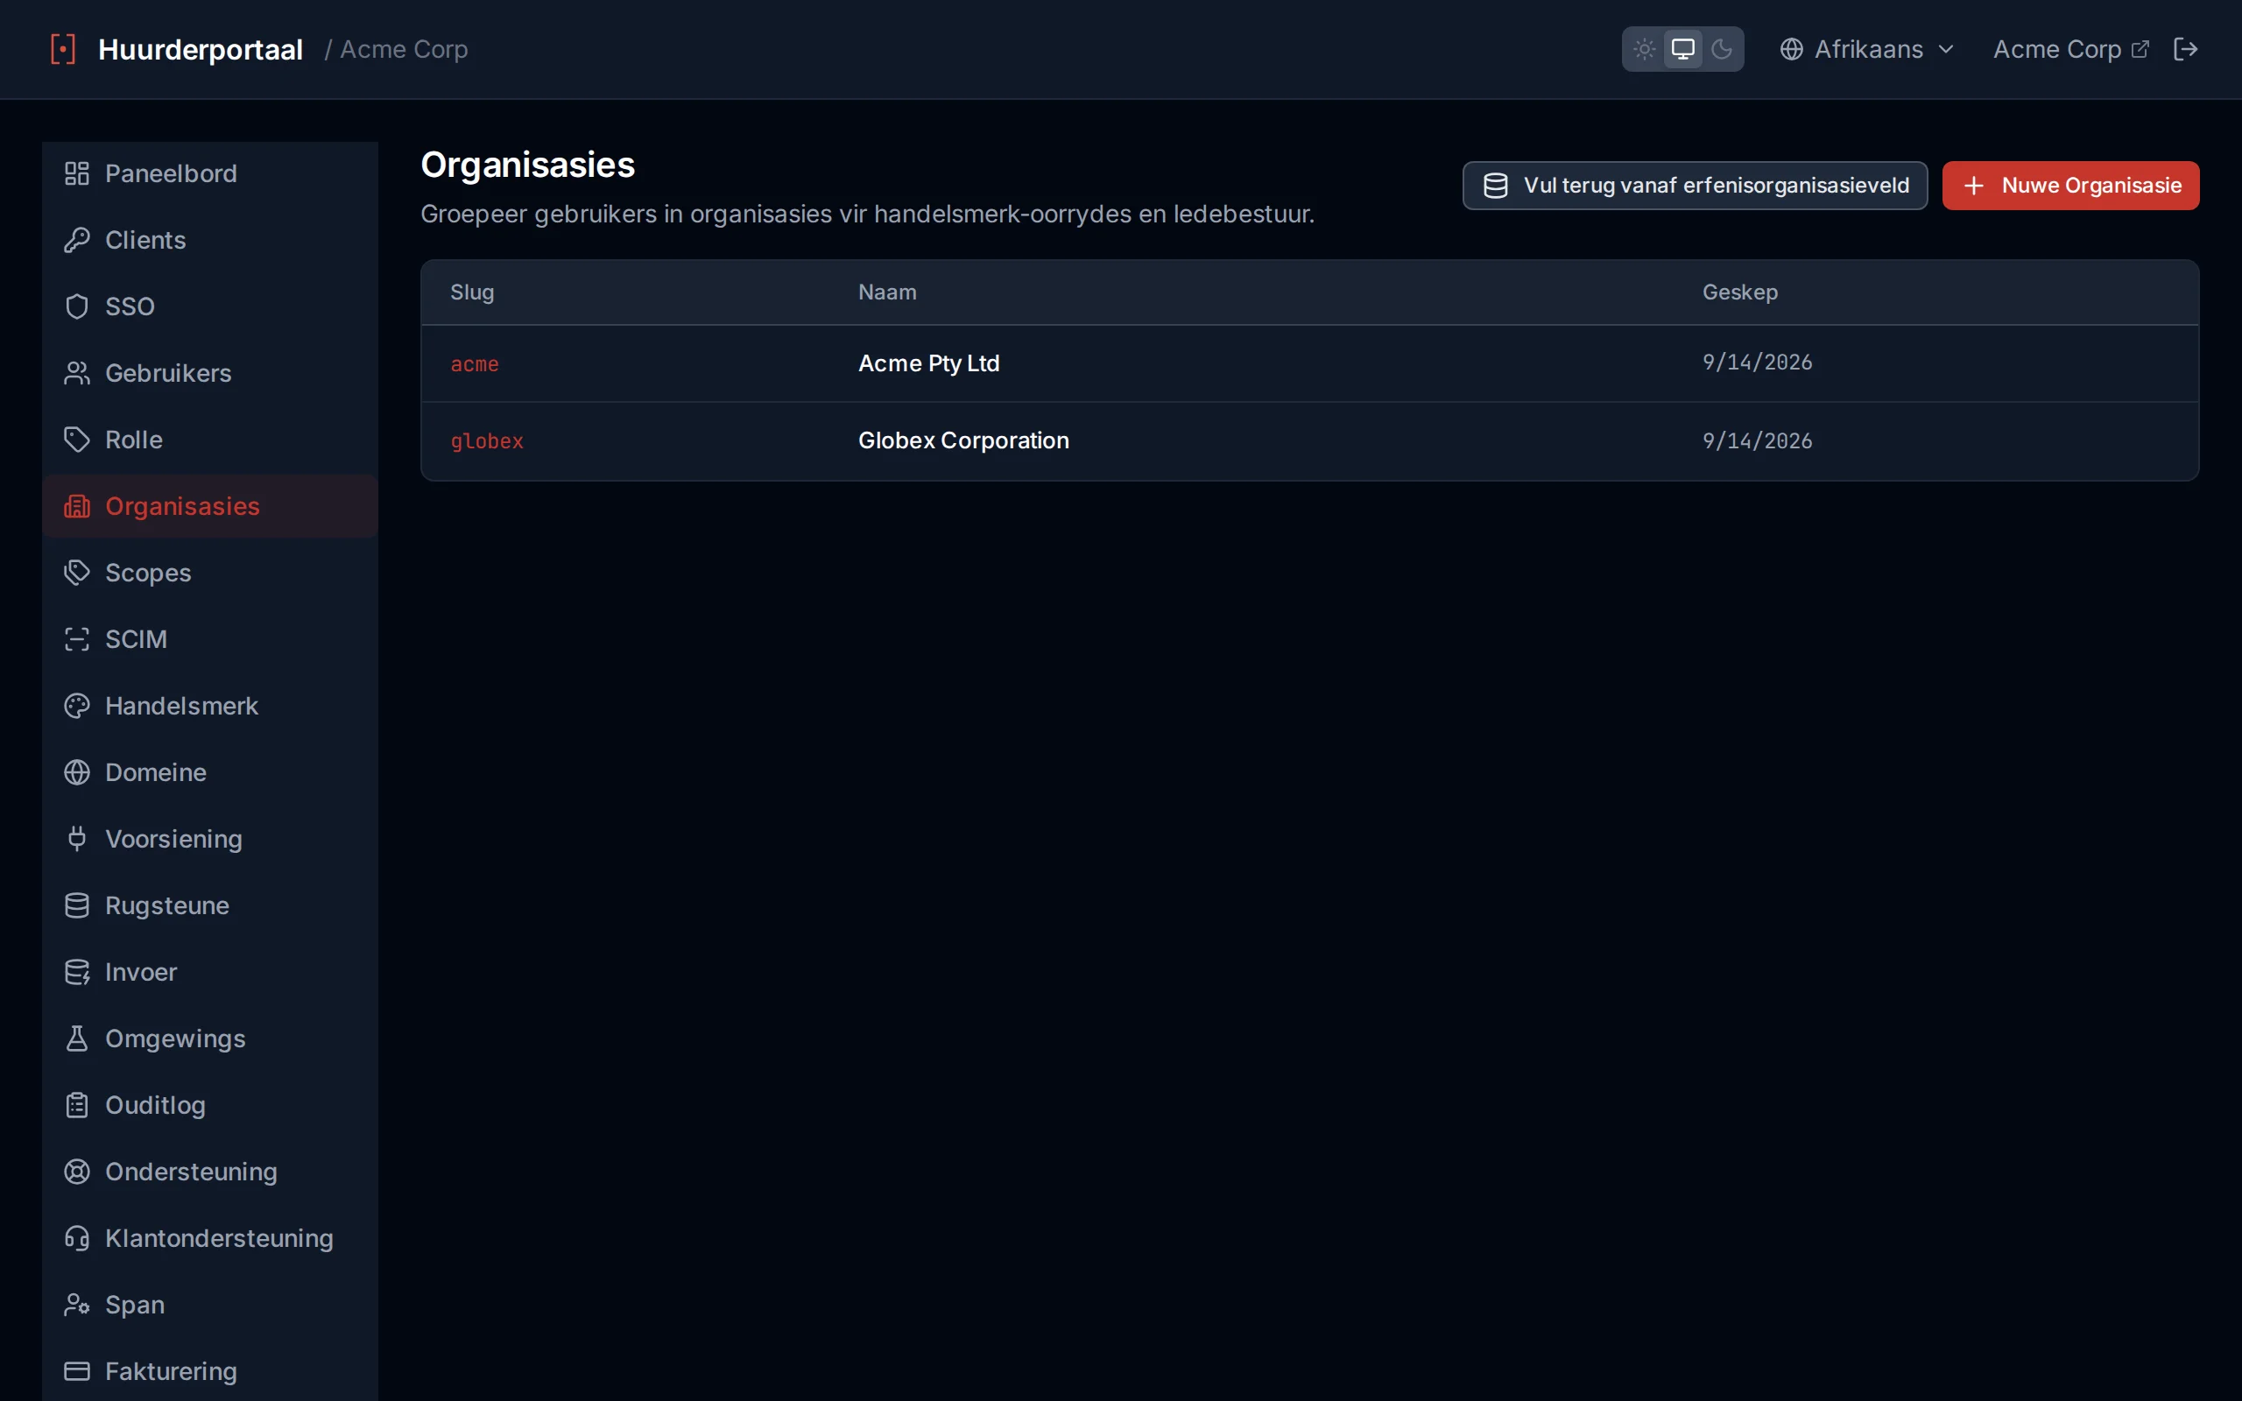
Task: Open Span team page in sidebar
Action: 210,1305
